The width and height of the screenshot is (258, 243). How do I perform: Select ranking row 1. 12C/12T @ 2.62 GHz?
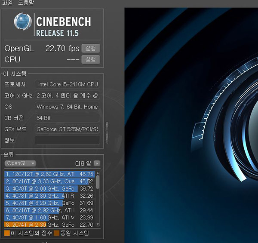coord(50,174)
